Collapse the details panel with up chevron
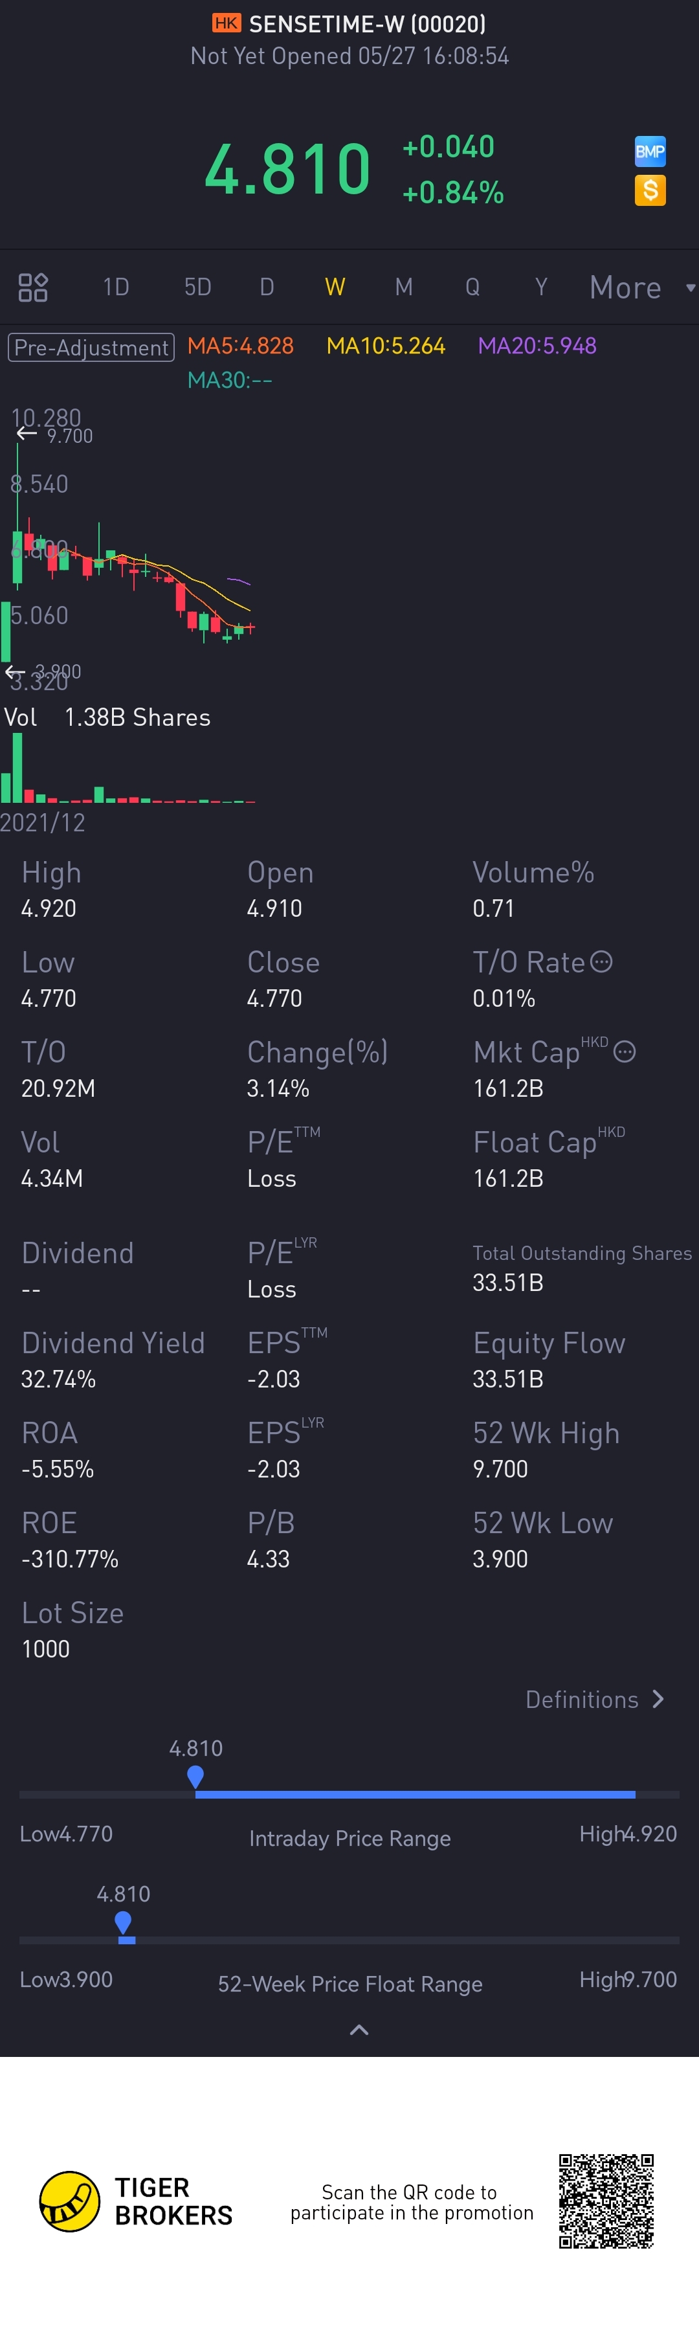Viewport: 699px width, 2347px height. (359, 2030)
